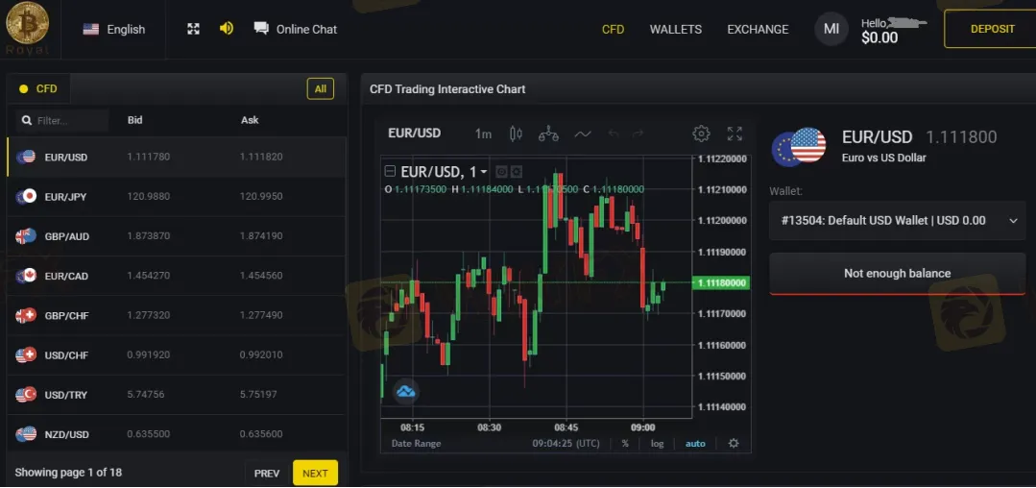Viewport: 1036px width, 488px height.
Task: Click EUR/USD symbol in chart toolbar
Action: pyautogui.click(x=414, y=134)
